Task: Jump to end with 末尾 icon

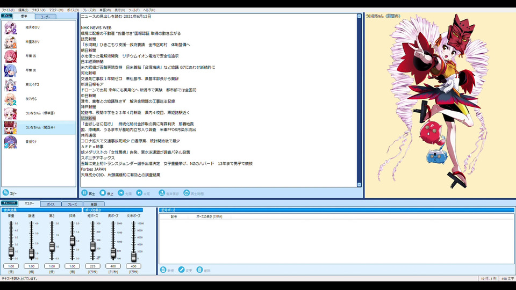Action: coord(139,193)
